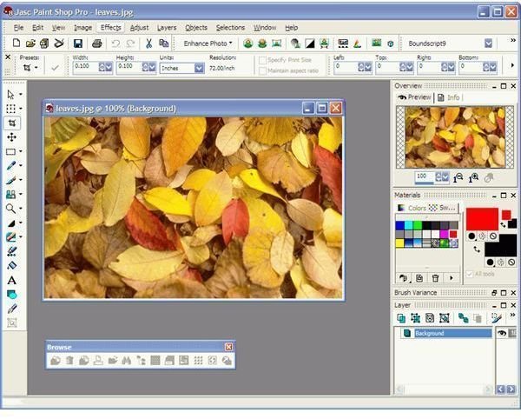
Task: Choose the Move tool
Action: (11, 136)
